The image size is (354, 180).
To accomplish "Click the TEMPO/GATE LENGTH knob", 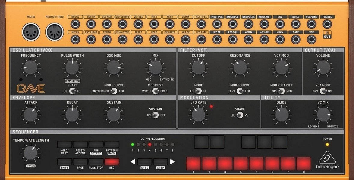I will [x=30, y=153].
